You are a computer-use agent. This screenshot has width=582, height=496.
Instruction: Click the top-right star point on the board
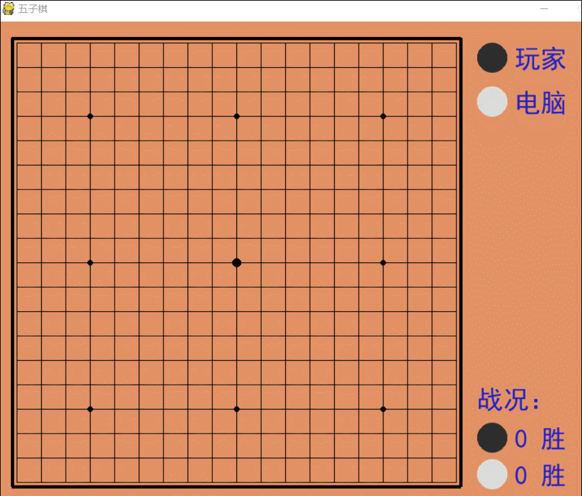(x=382, y=115)
